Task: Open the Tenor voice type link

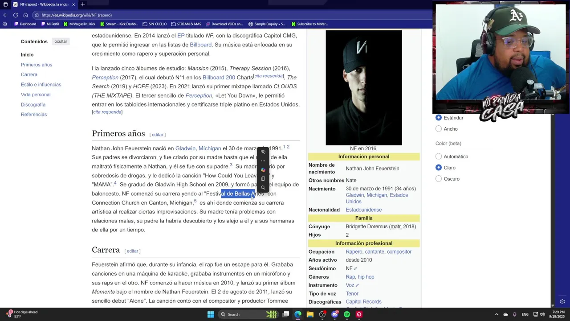Action: pyautogui.click(x=352, y=294)
